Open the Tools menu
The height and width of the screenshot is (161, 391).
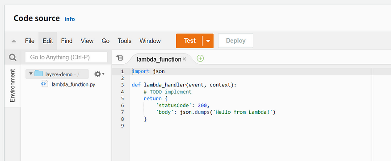(x=124, y=41)
